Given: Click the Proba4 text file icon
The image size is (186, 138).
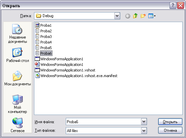Looking at the screenshot, I should click(37, 42).
